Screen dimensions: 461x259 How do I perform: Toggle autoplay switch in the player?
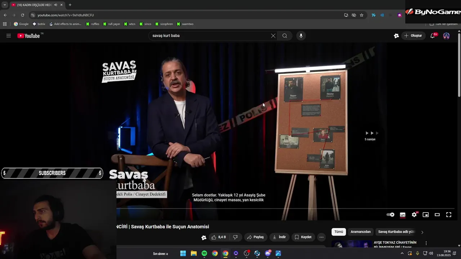click(x=390, y=215)
